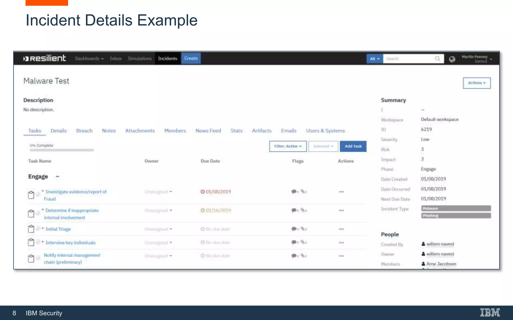Viewport: 513px width, 320px height.
Task: Collapse the Engage phase section
Action: coord(57,176)
